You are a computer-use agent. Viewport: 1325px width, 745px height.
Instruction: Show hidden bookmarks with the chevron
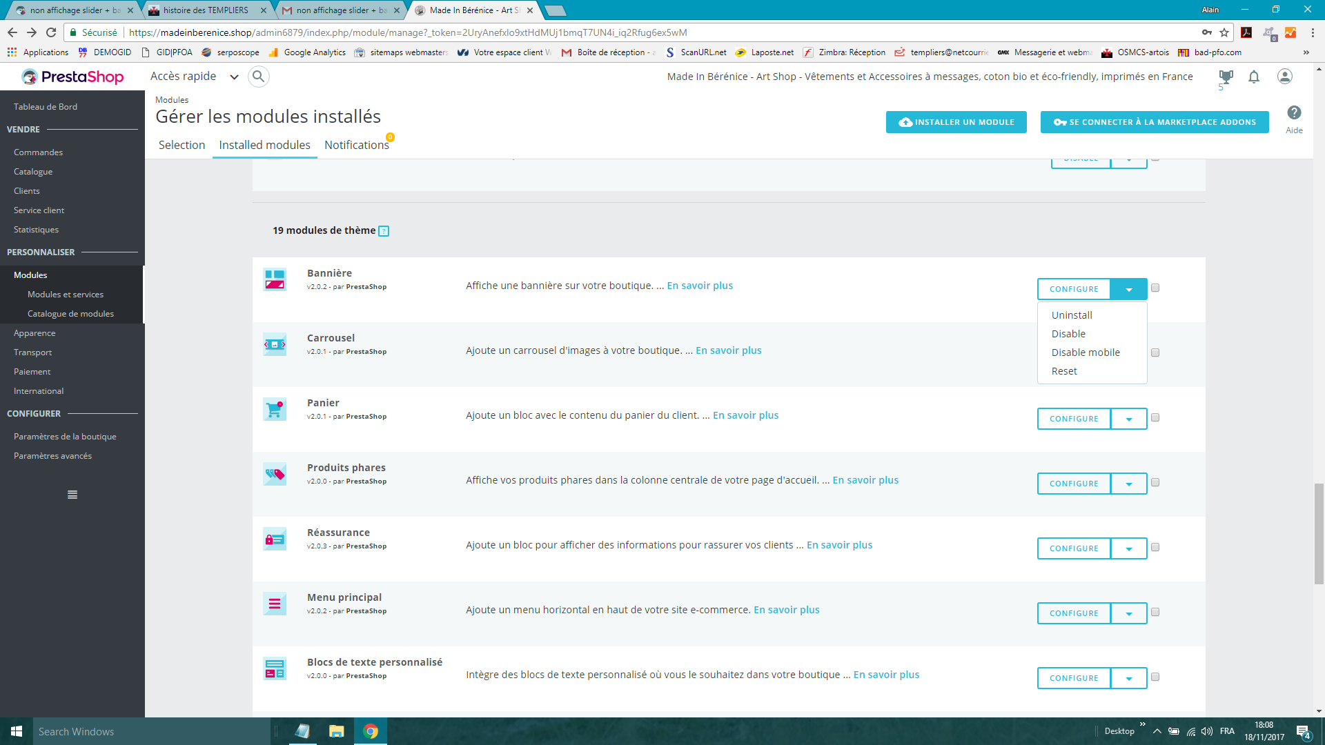tap(1306, 52)
